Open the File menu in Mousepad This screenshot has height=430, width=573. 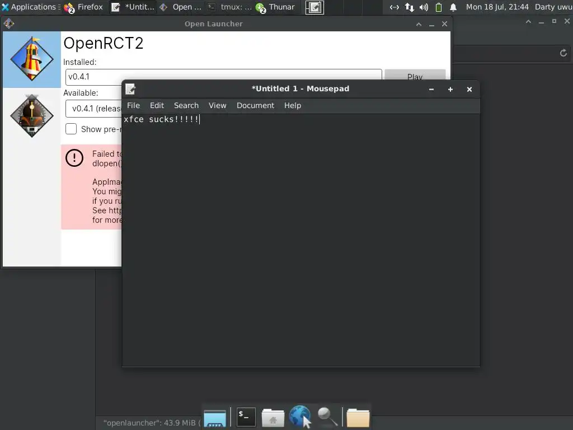(133, 105)
